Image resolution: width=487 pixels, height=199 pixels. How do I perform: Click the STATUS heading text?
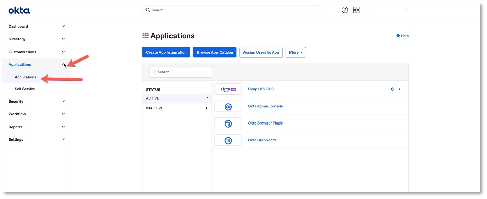[153, 90]
